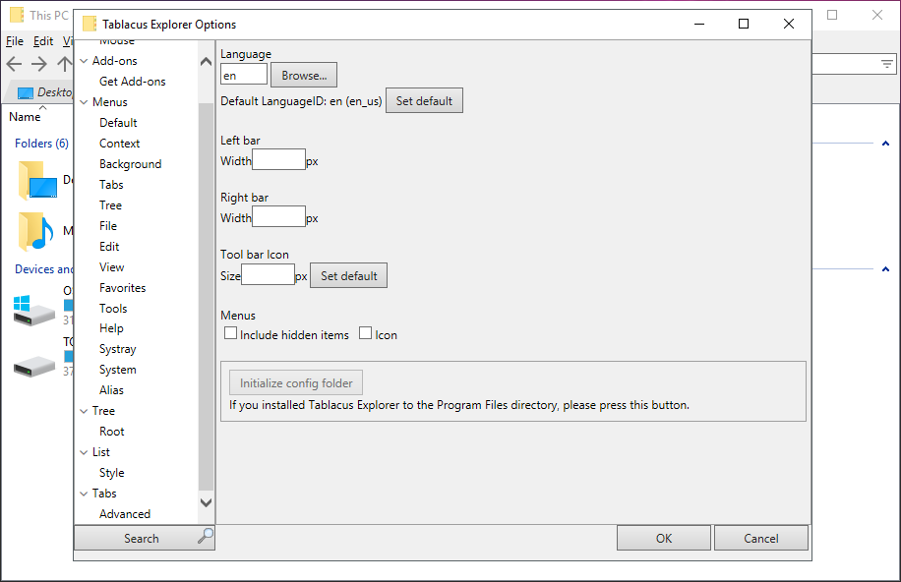The width and height of the screenshot is (901, 582).
Task: Click the search magnifier icon in Options
Action: (206, 536)
